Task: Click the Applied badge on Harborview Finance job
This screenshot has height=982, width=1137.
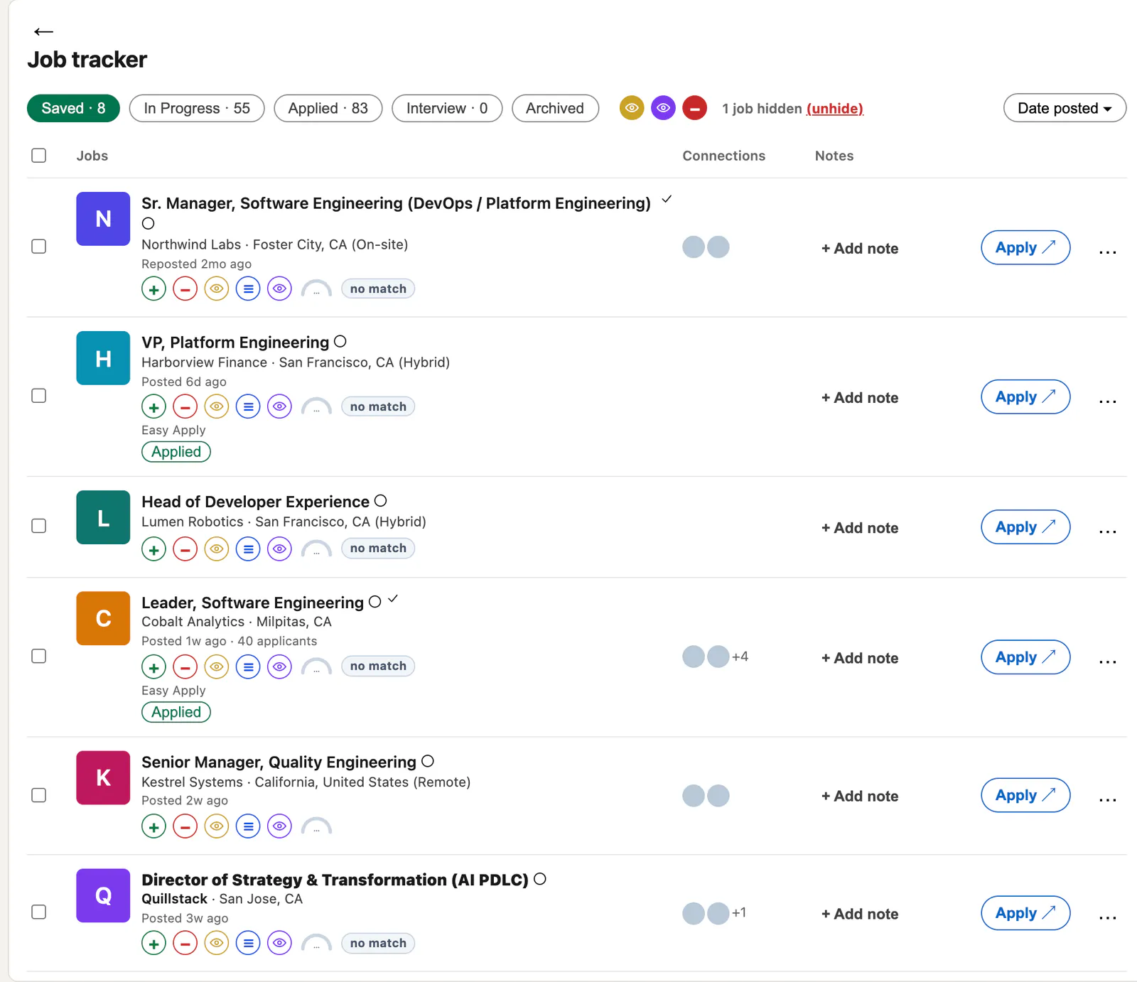Action: pyautogui.click(x=176, y=452)
